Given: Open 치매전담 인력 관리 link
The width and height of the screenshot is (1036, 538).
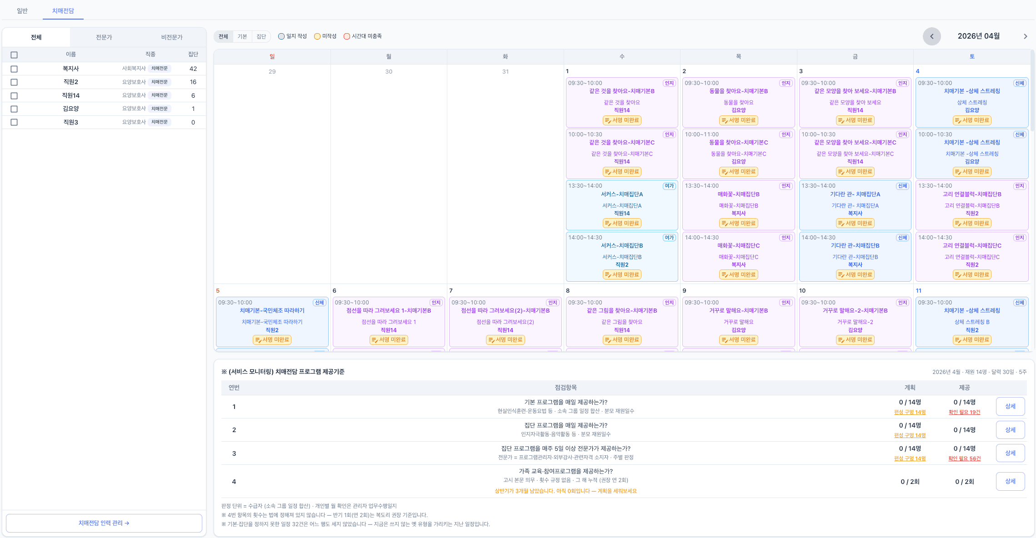Looking at the screenshot, I should (104, 523).
